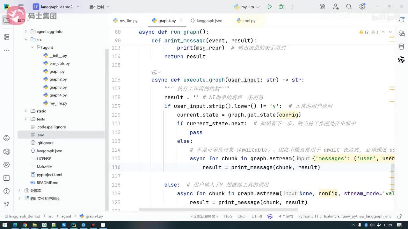Show more tool windows via the three-dot icon
This screenshot has width=408, height=229.
(6, 50)
